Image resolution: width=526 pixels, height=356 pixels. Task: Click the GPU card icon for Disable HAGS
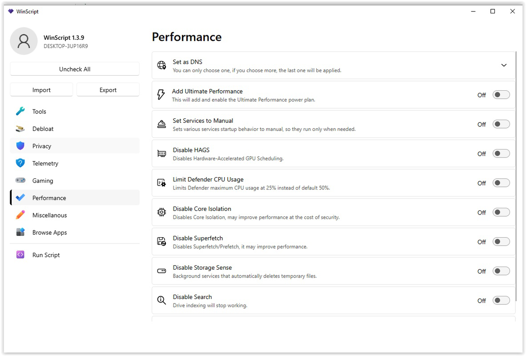162,154
